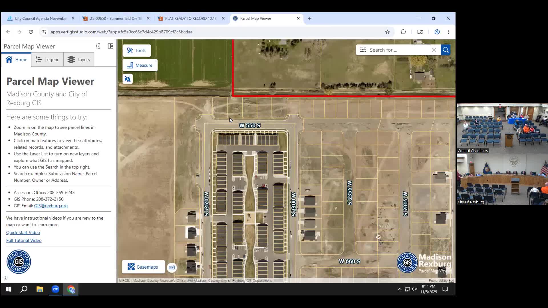This screenshot has width=548, height=308.
Task: Activate the Measure tool
Action: pos(140,65)
